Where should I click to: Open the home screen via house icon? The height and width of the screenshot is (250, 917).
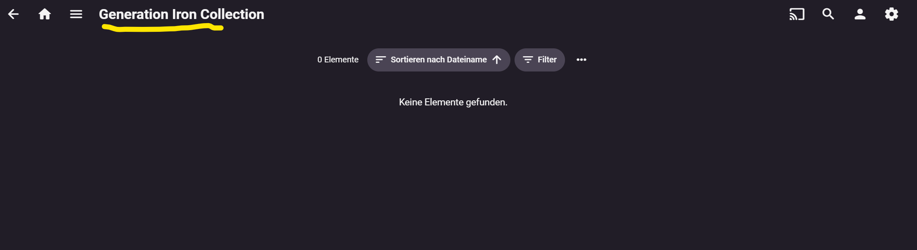(x=45, y=14)
